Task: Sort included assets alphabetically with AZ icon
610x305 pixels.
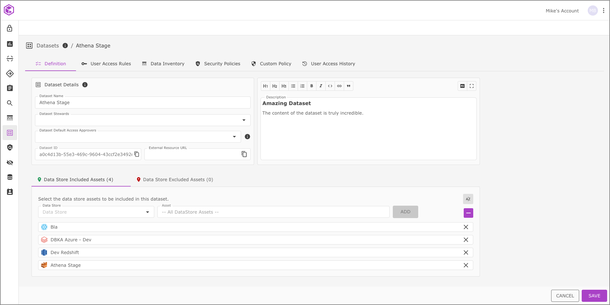Action: pos(468,199)
